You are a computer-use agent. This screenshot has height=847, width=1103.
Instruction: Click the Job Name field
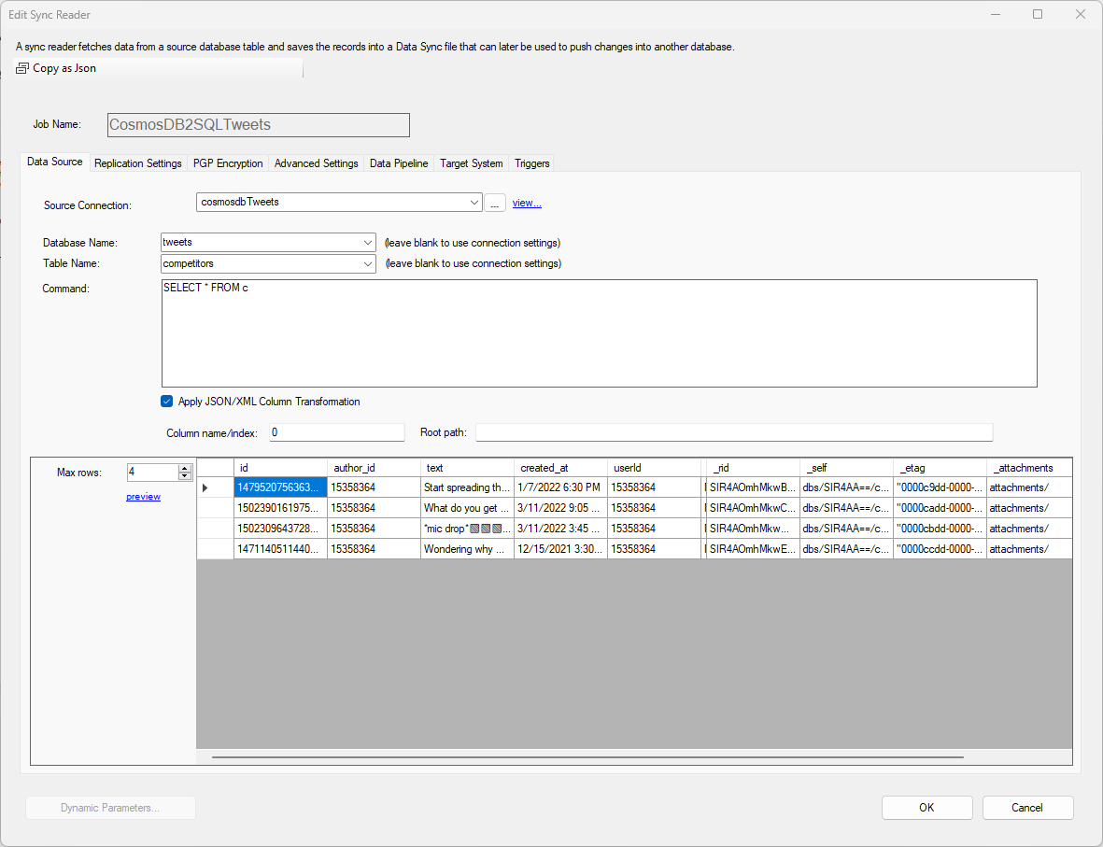(x=259, y=125)
